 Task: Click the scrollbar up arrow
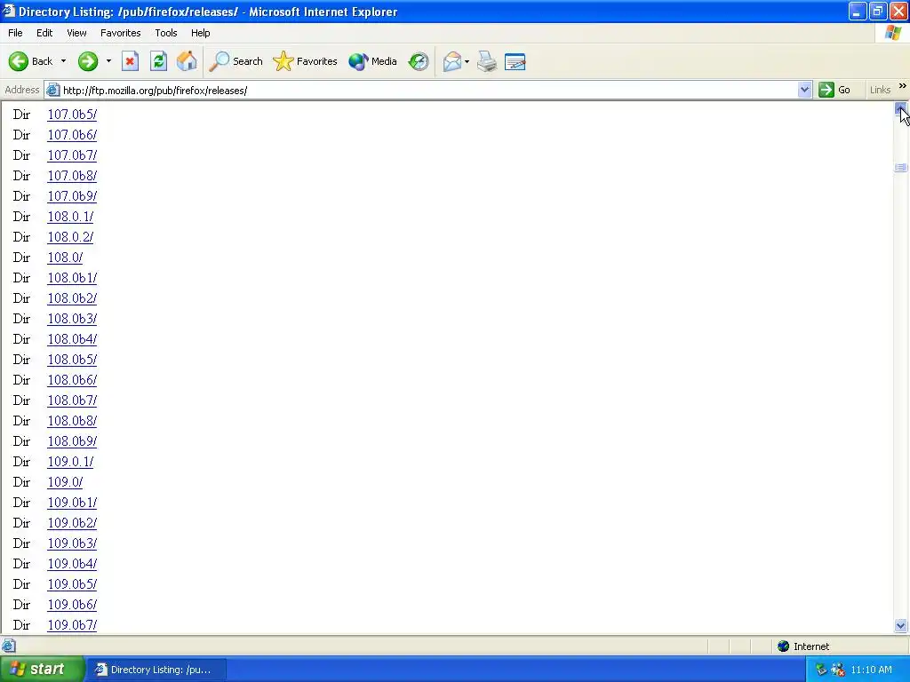click(x=900, y=108)
